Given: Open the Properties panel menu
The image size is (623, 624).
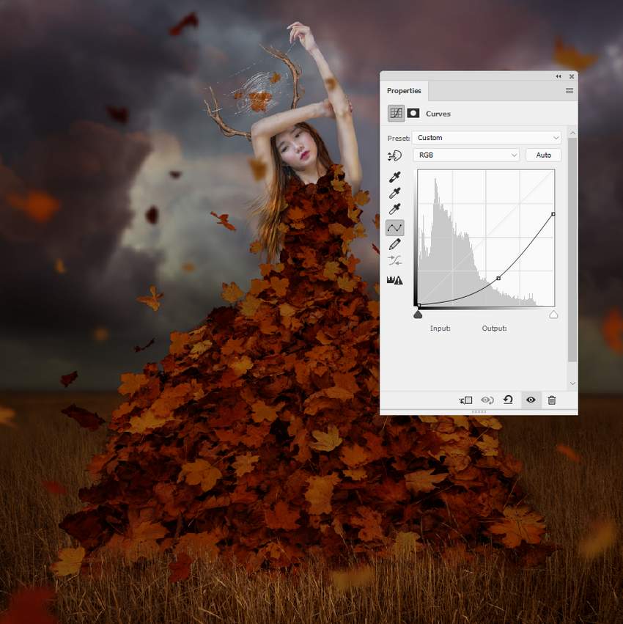Looking at the screenshot, I should click(569, 91).
